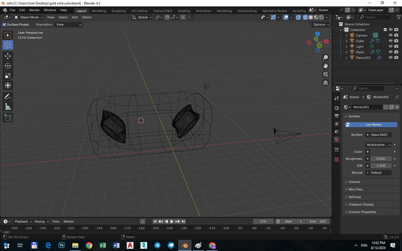The width and height of the screenshot is (402, 251).
Task: Switch orthographic/perspective view grid icon
Action: [x=326, y=83]
